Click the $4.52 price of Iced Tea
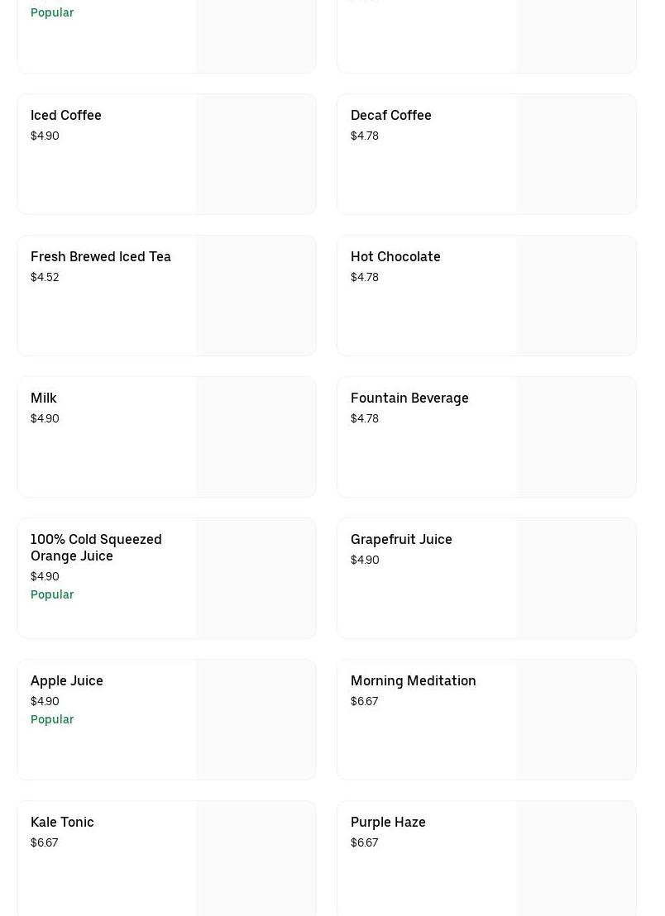This screenshot has height=916, width=665. pyautogui.click(x=45, y=278)
